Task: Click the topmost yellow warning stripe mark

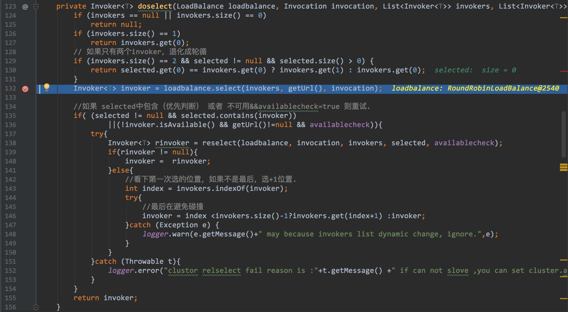Action: (x=563, y=18)
